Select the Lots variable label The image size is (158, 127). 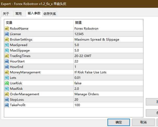click(x=13, y=78)
